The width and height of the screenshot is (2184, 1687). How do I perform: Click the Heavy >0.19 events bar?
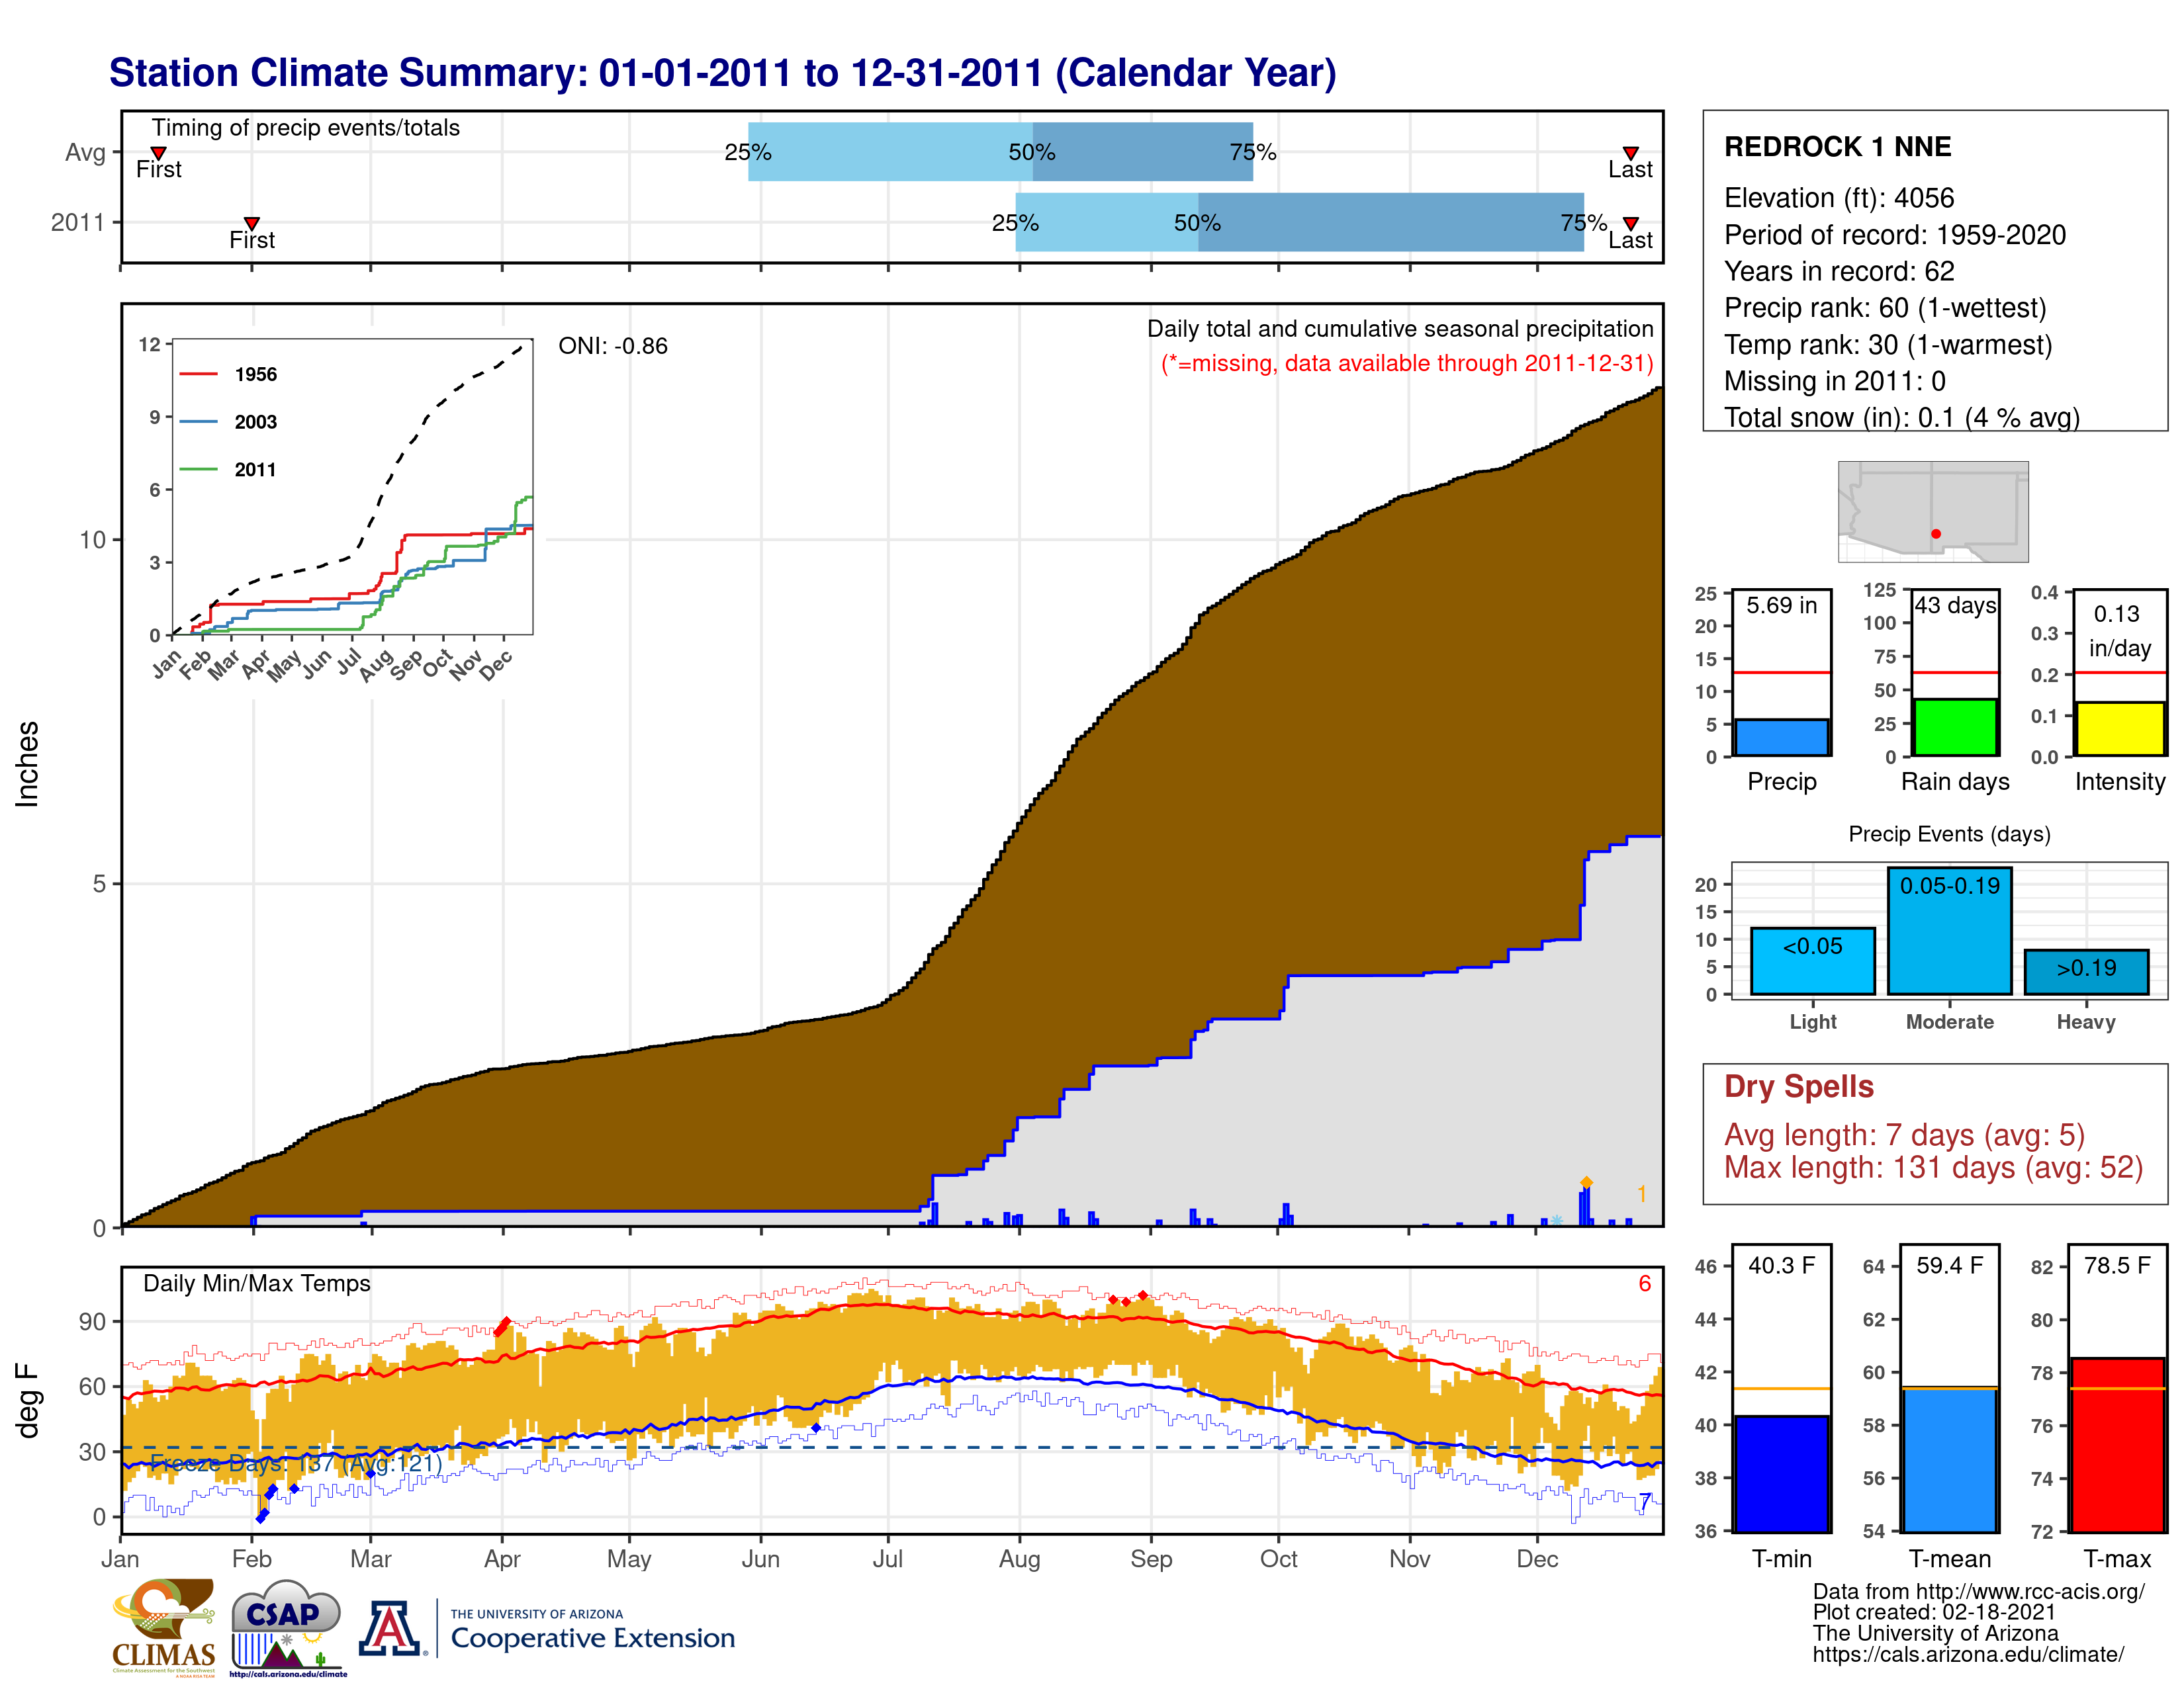pyautogui.click(x=2086, y=971)
